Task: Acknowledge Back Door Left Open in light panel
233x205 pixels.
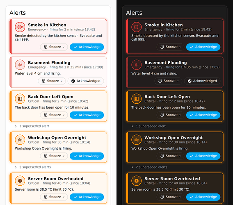Action: click(87, 115)
